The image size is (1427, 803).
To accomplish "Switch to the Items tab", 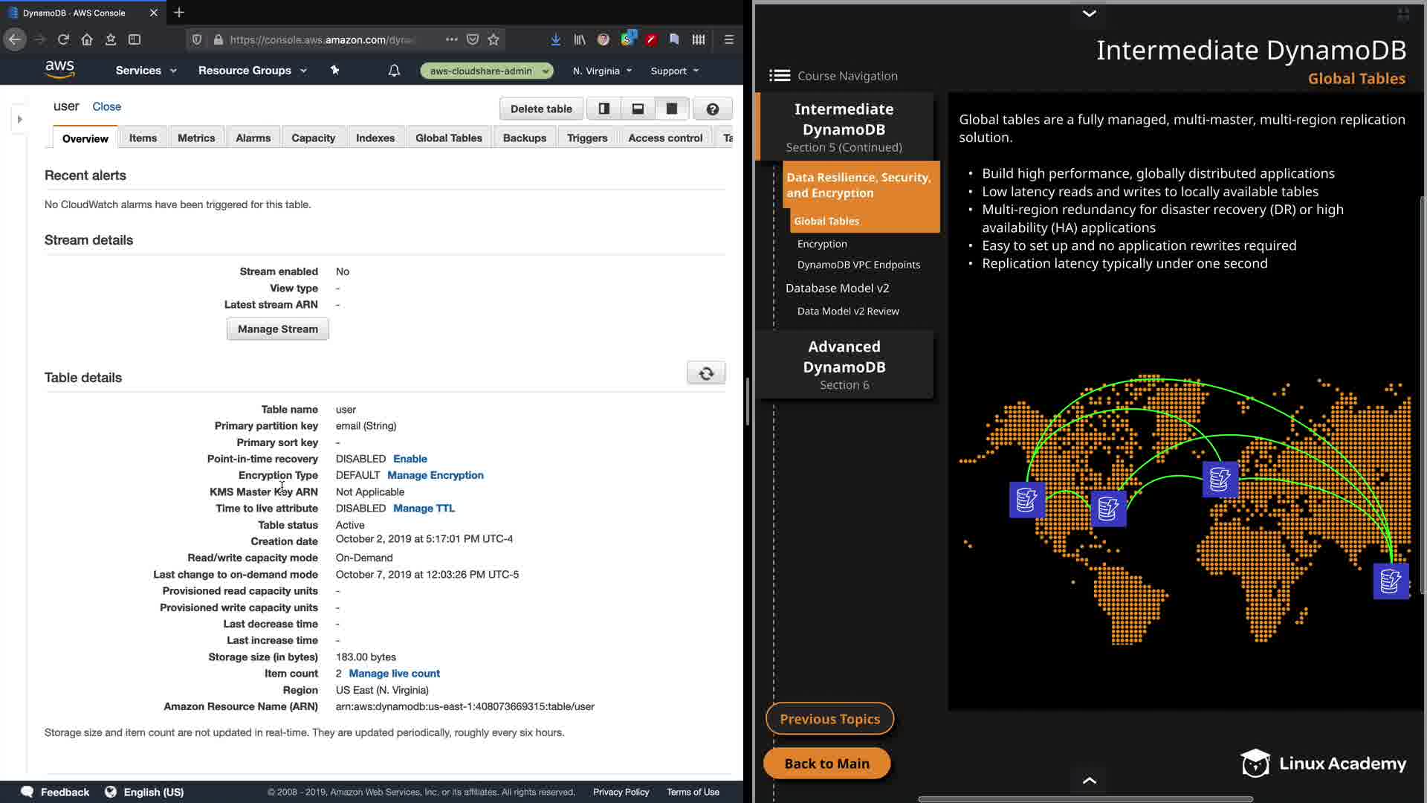I will pyautogui.click(x=143, y=138).
